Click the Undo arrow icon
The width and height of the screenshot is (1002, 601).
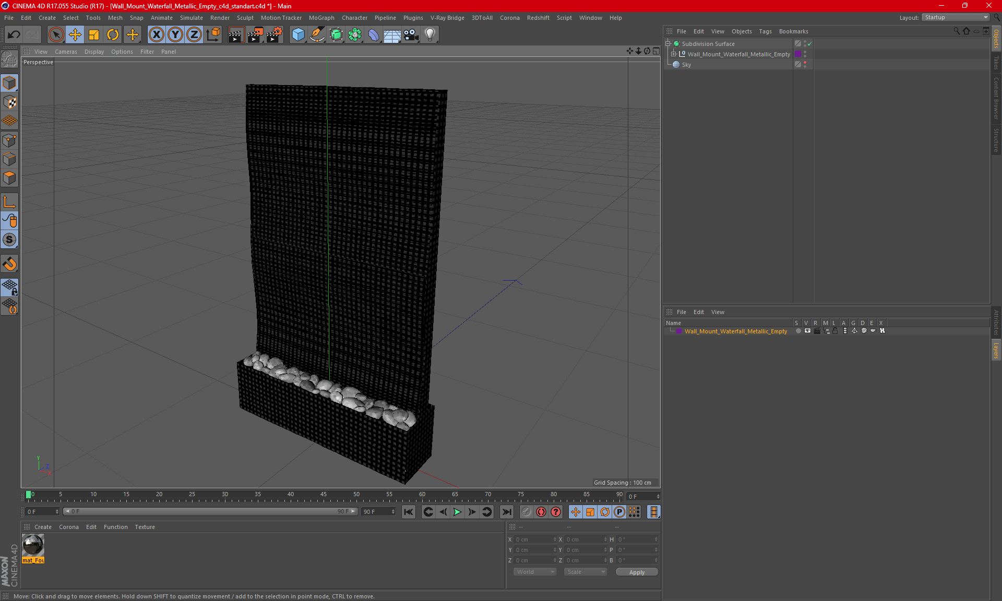pos(14,35)
